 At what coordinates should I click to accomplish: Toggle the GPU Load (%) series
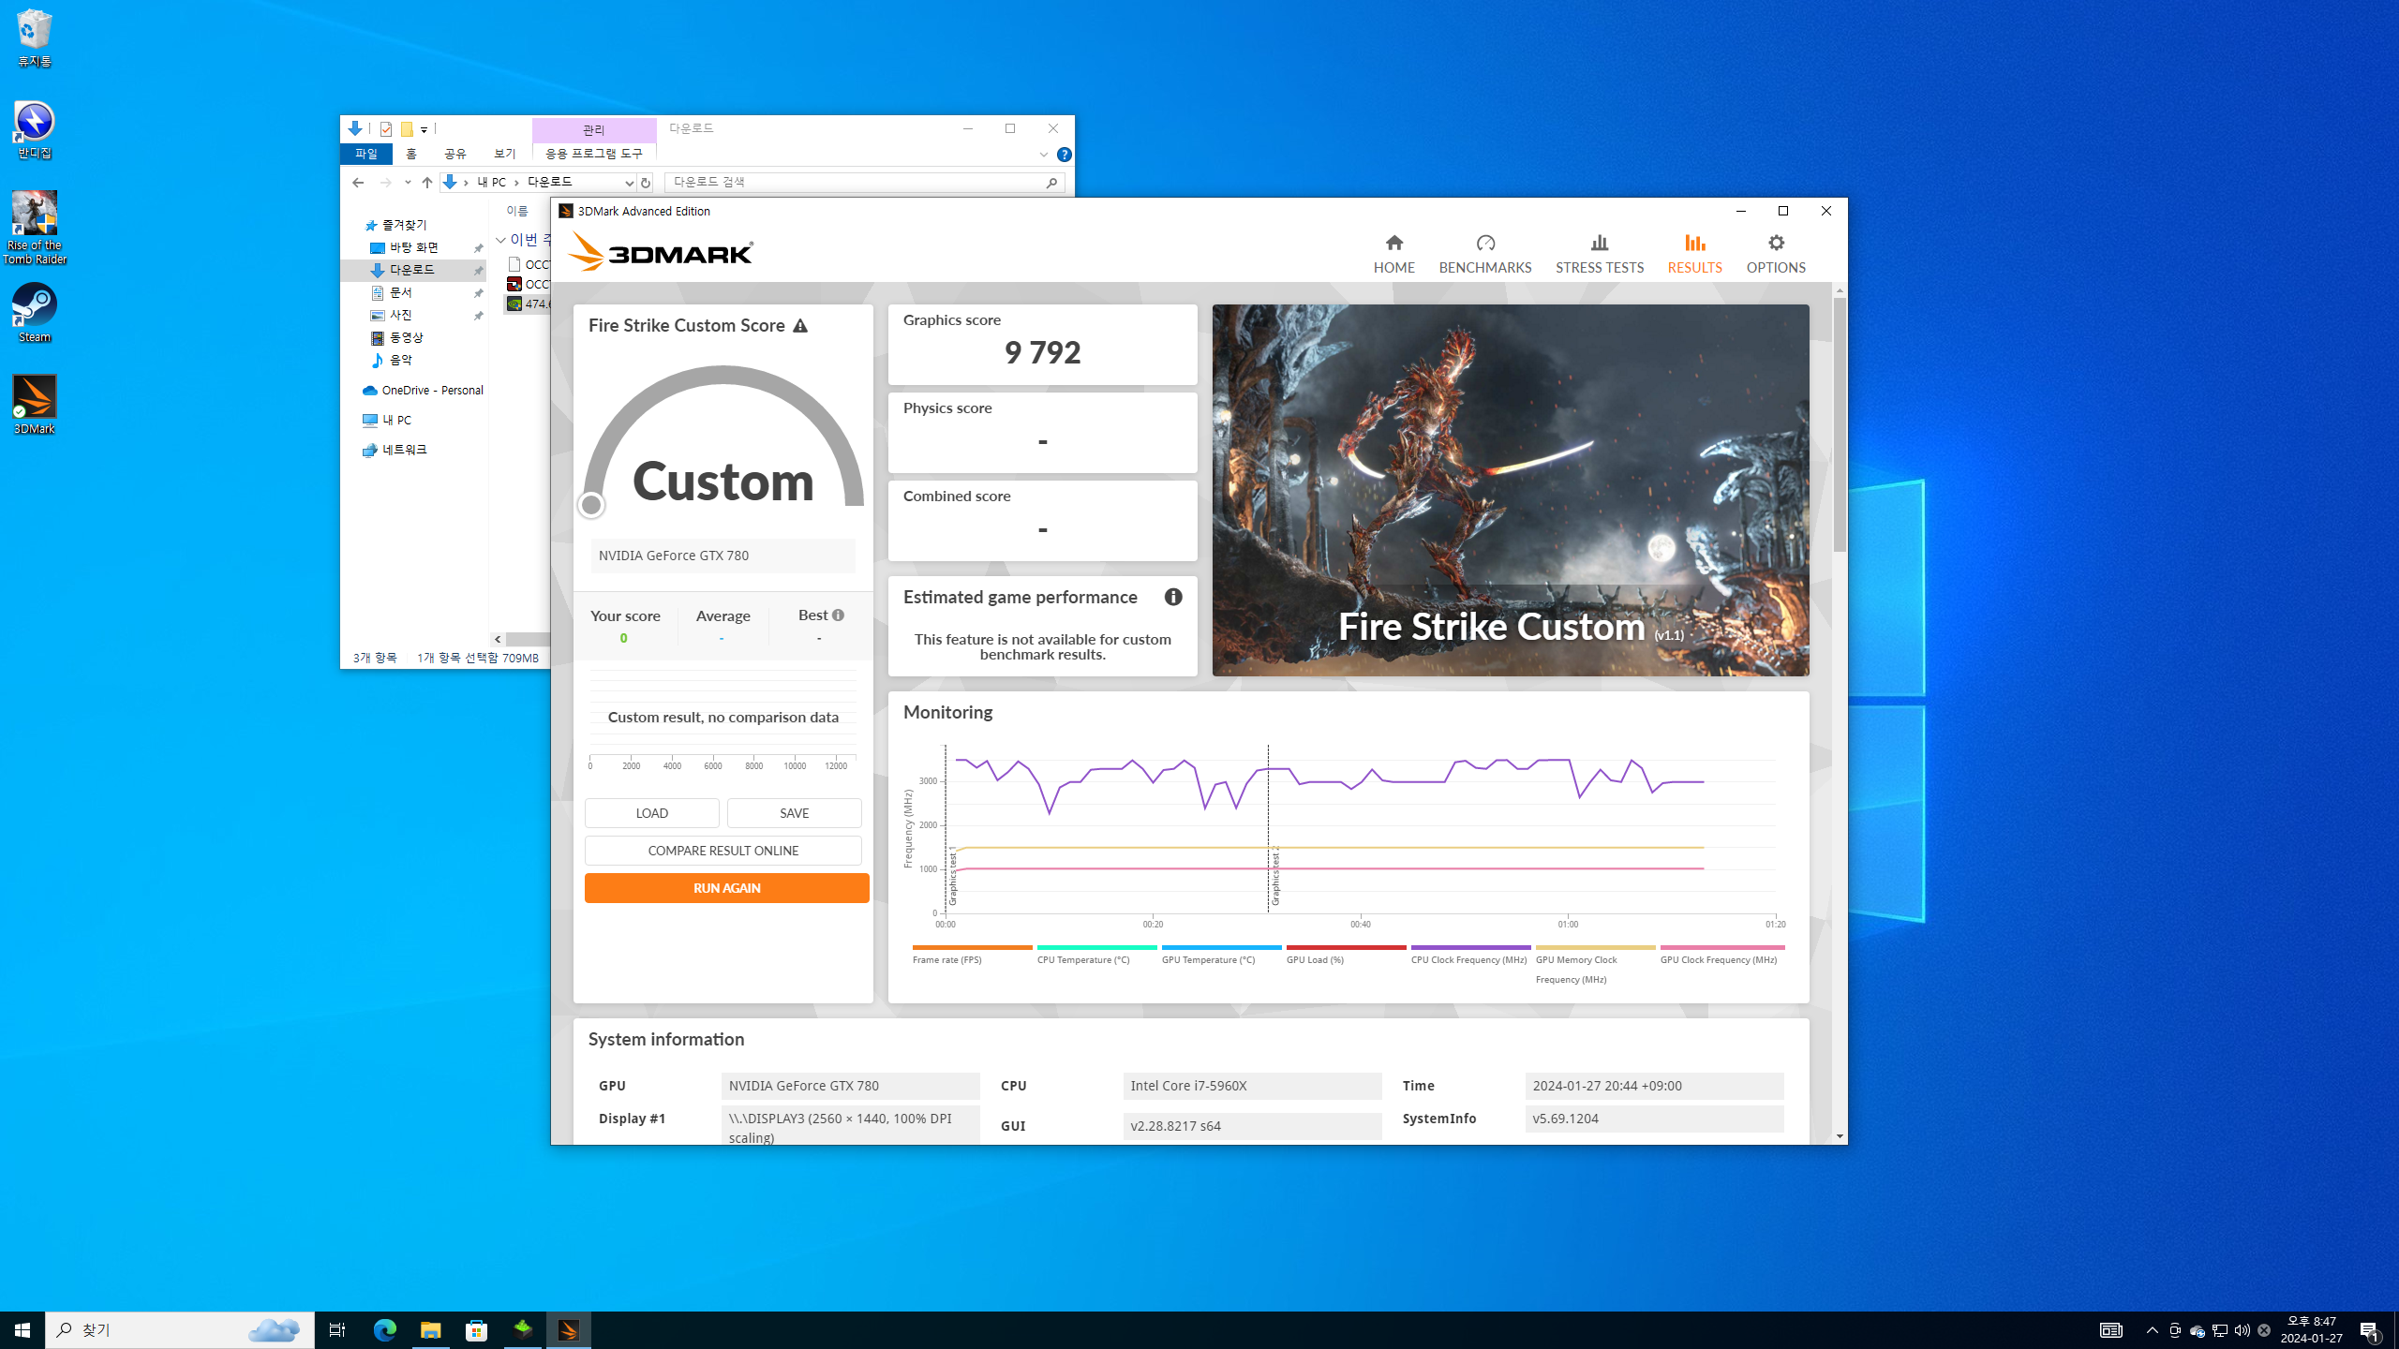pyautogui.click(x=1346, y=955)
